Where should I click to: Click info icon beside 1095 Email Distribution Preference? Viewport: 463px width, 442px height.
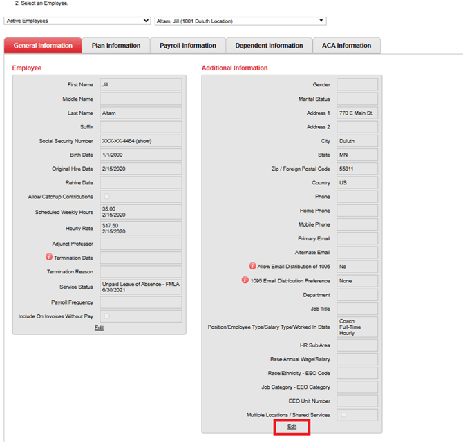click(x=245, y=280)
